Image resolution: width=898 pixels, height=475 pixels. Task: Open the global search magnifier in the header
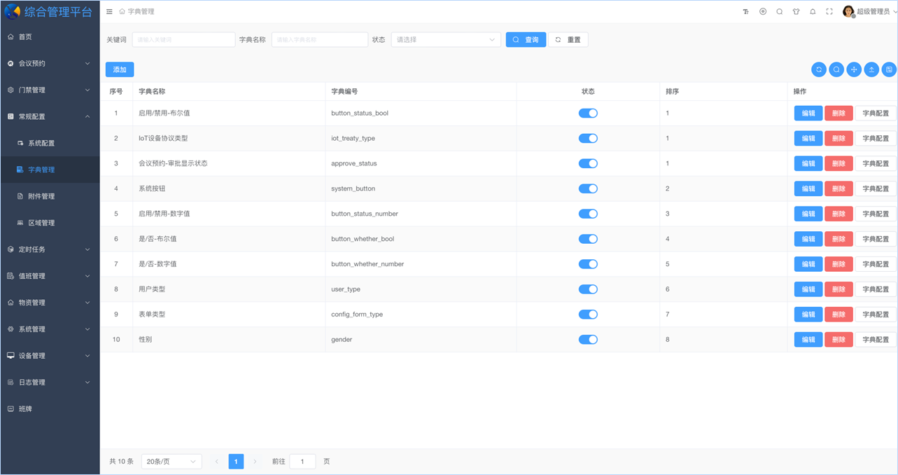tap(779, 11)
